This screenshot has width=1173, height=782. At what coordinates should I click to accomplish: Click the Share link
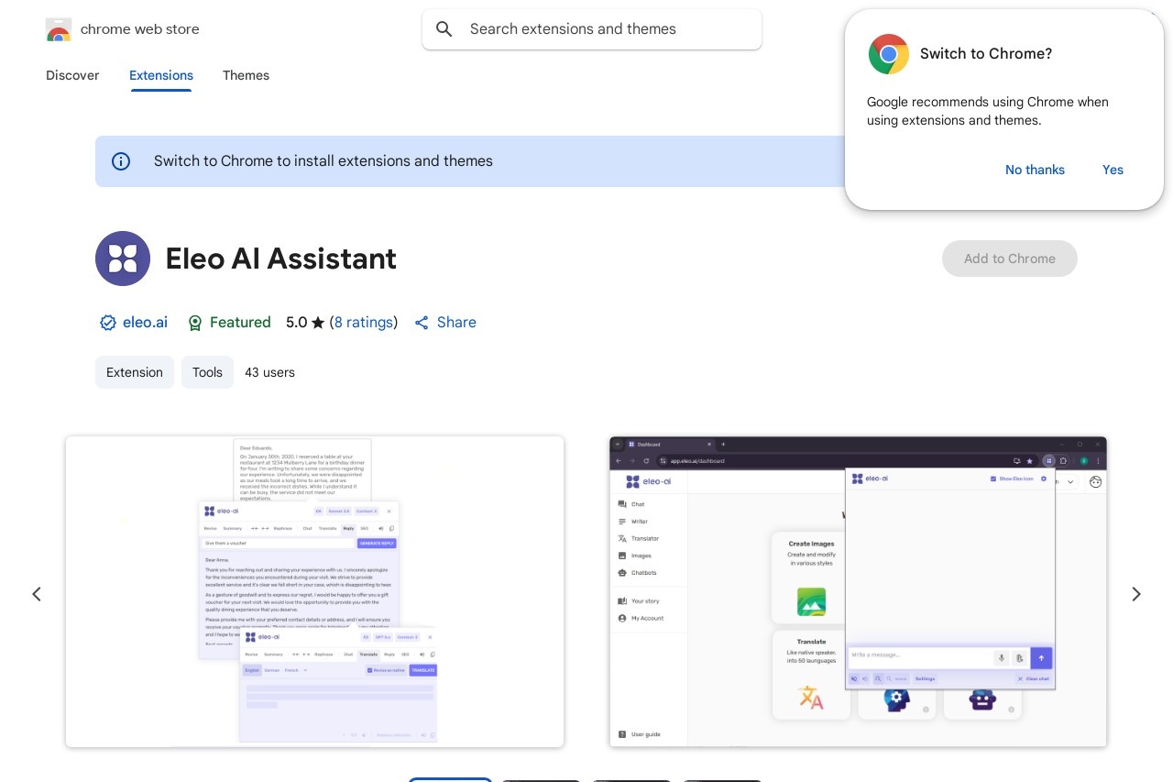click(456, 323)
